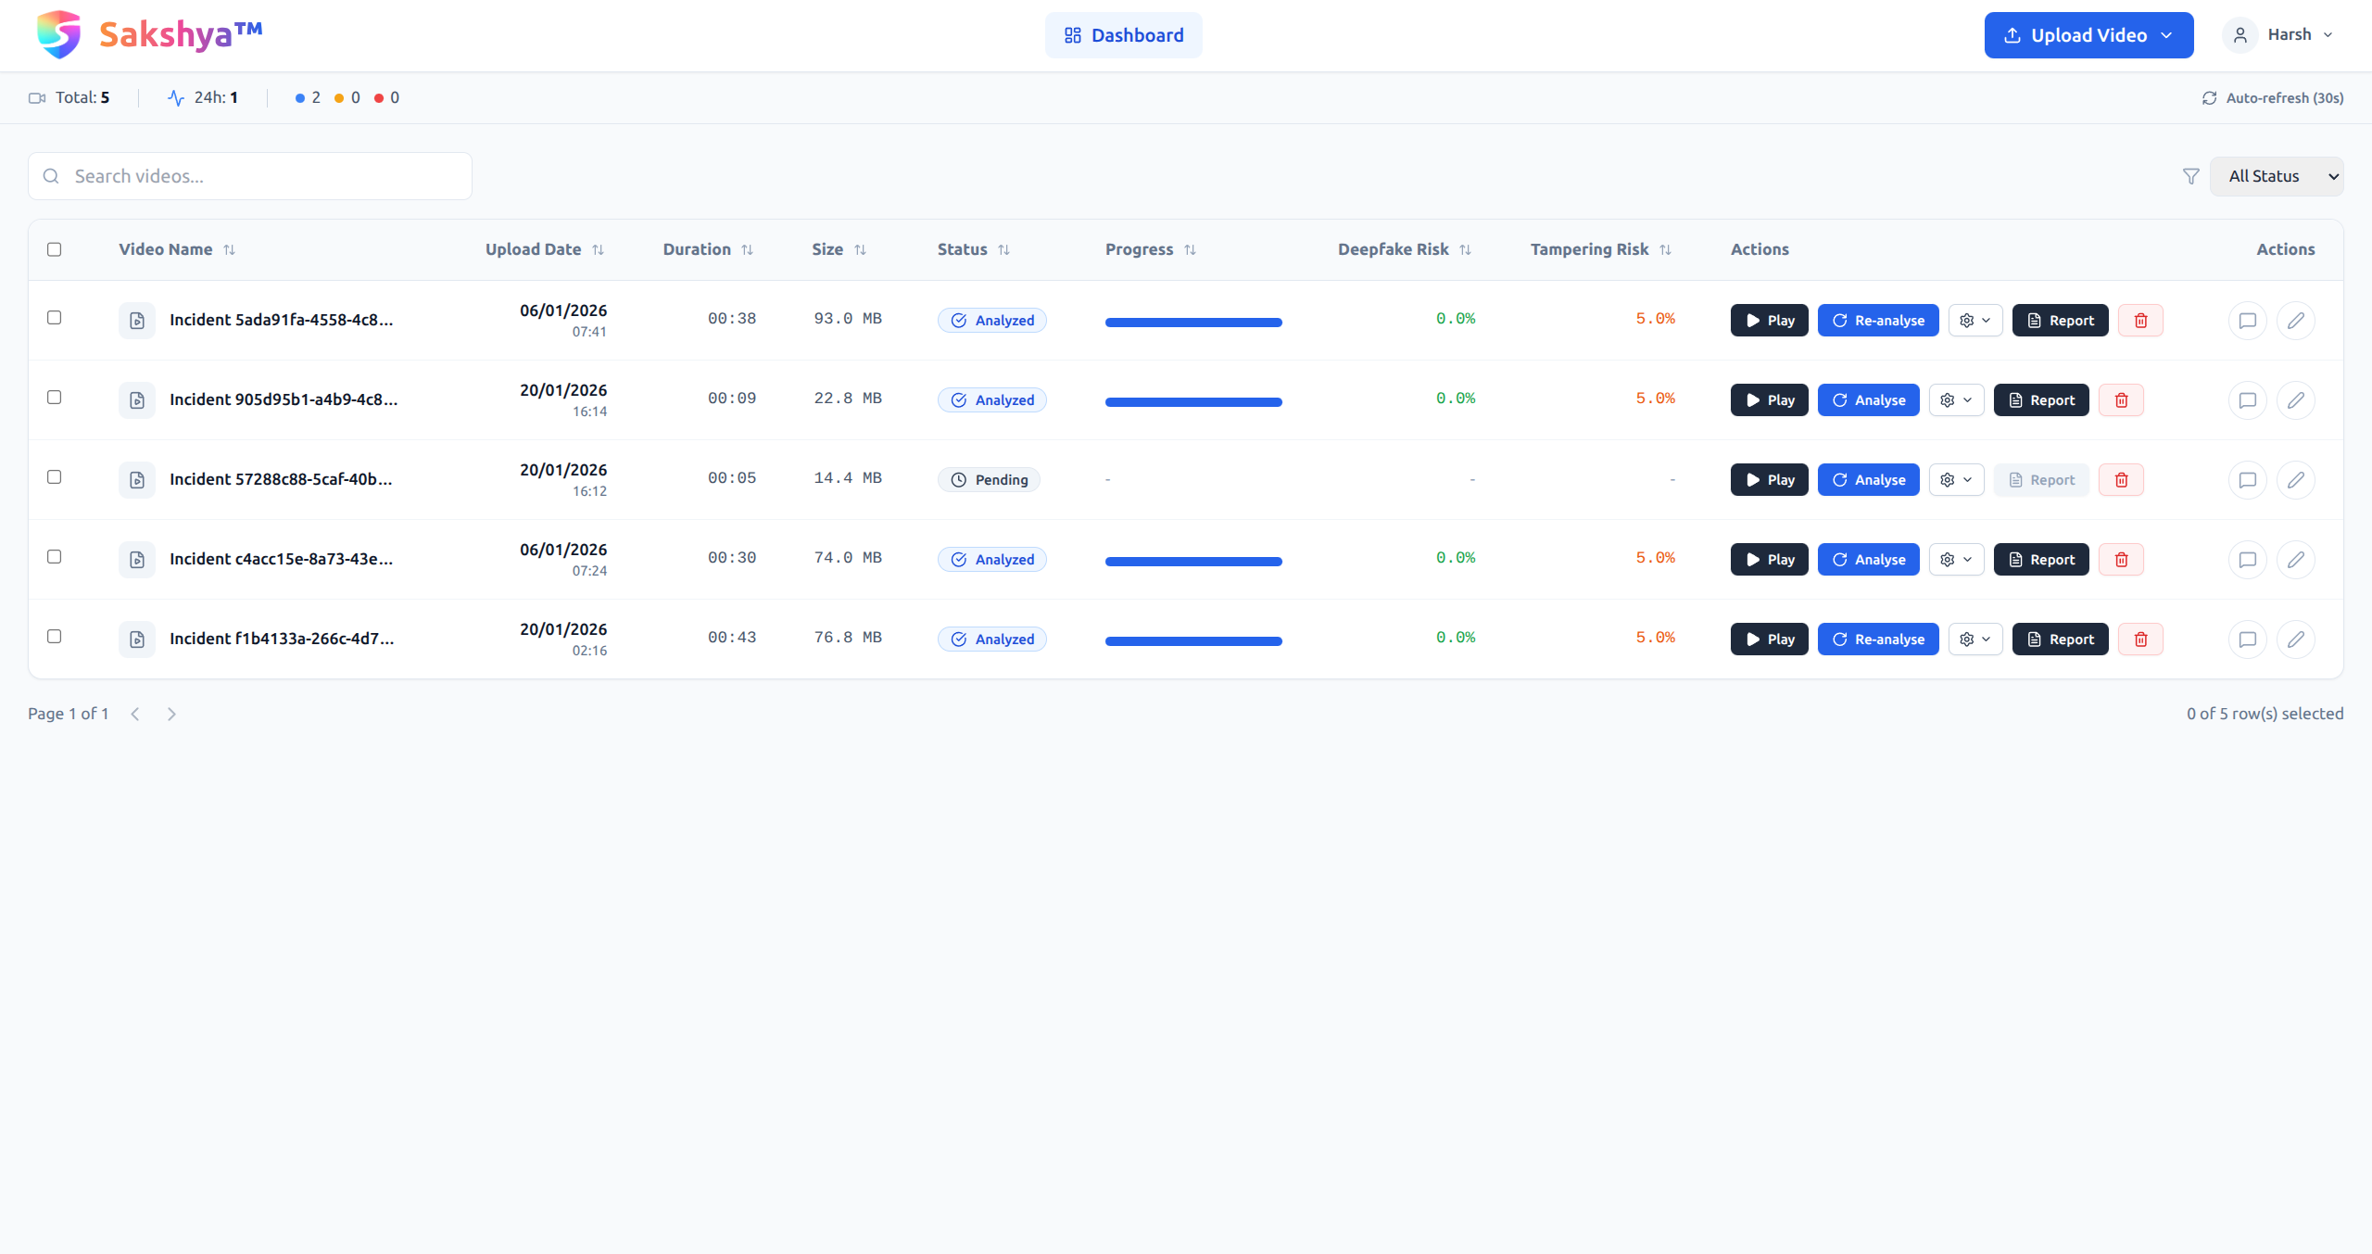This screenshot has height=1254, width=2372.
Task: Click video file icon for Incident c4acc15e
Action: tap(137, 560)
